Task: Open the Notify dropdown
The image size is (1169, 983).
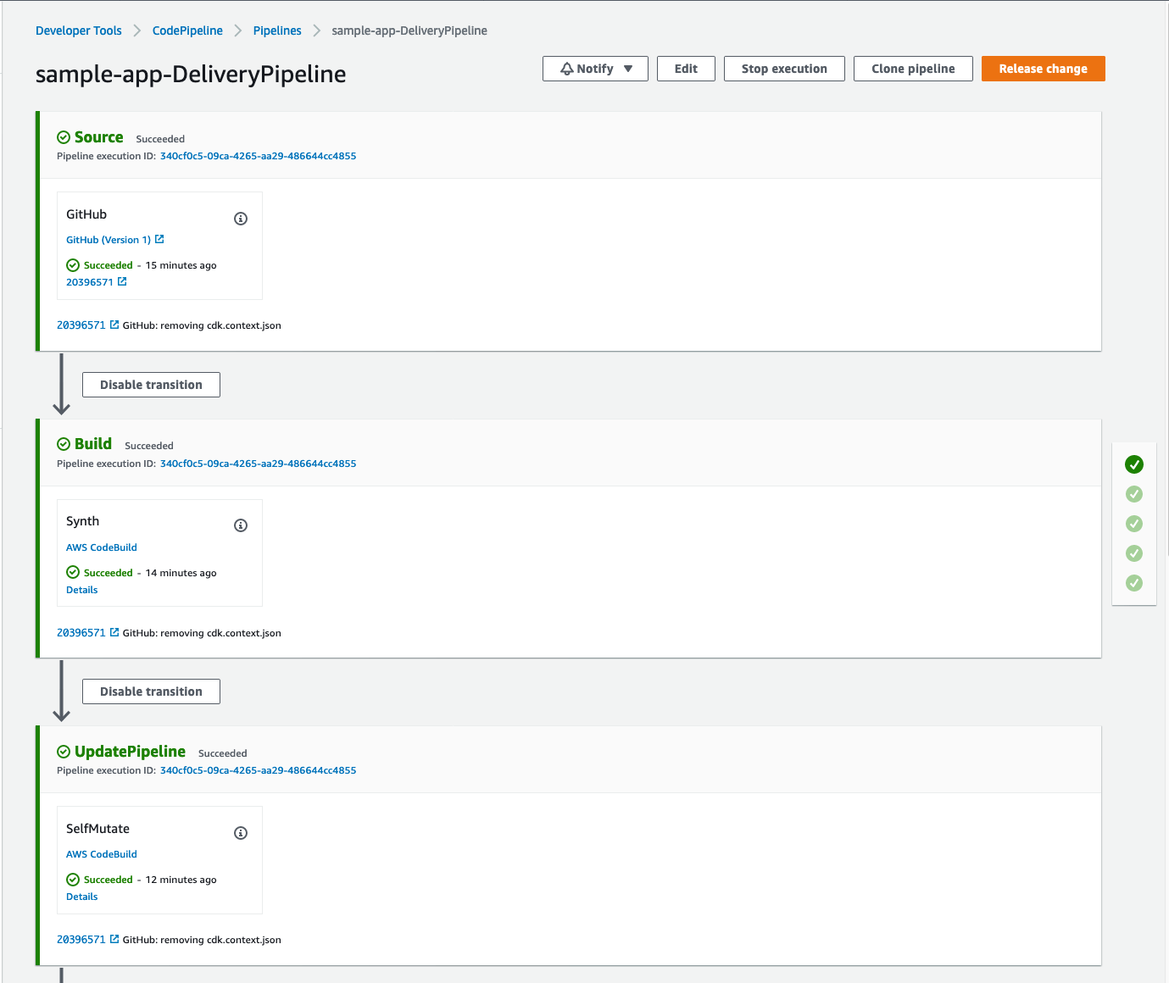Action: click(595, 69)
